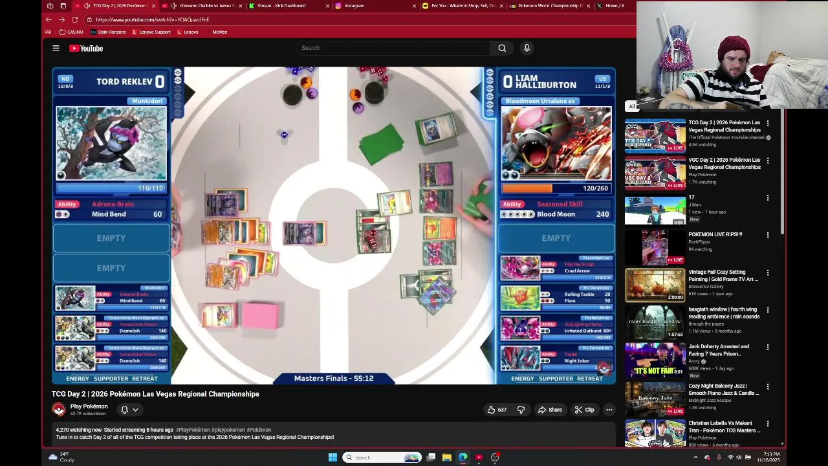Open options menu for video titled 17
828x466 pixels.
(768, 197)
